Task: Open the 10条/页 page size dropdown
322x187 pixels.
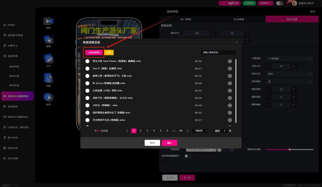Action: (x=200, y=131)
